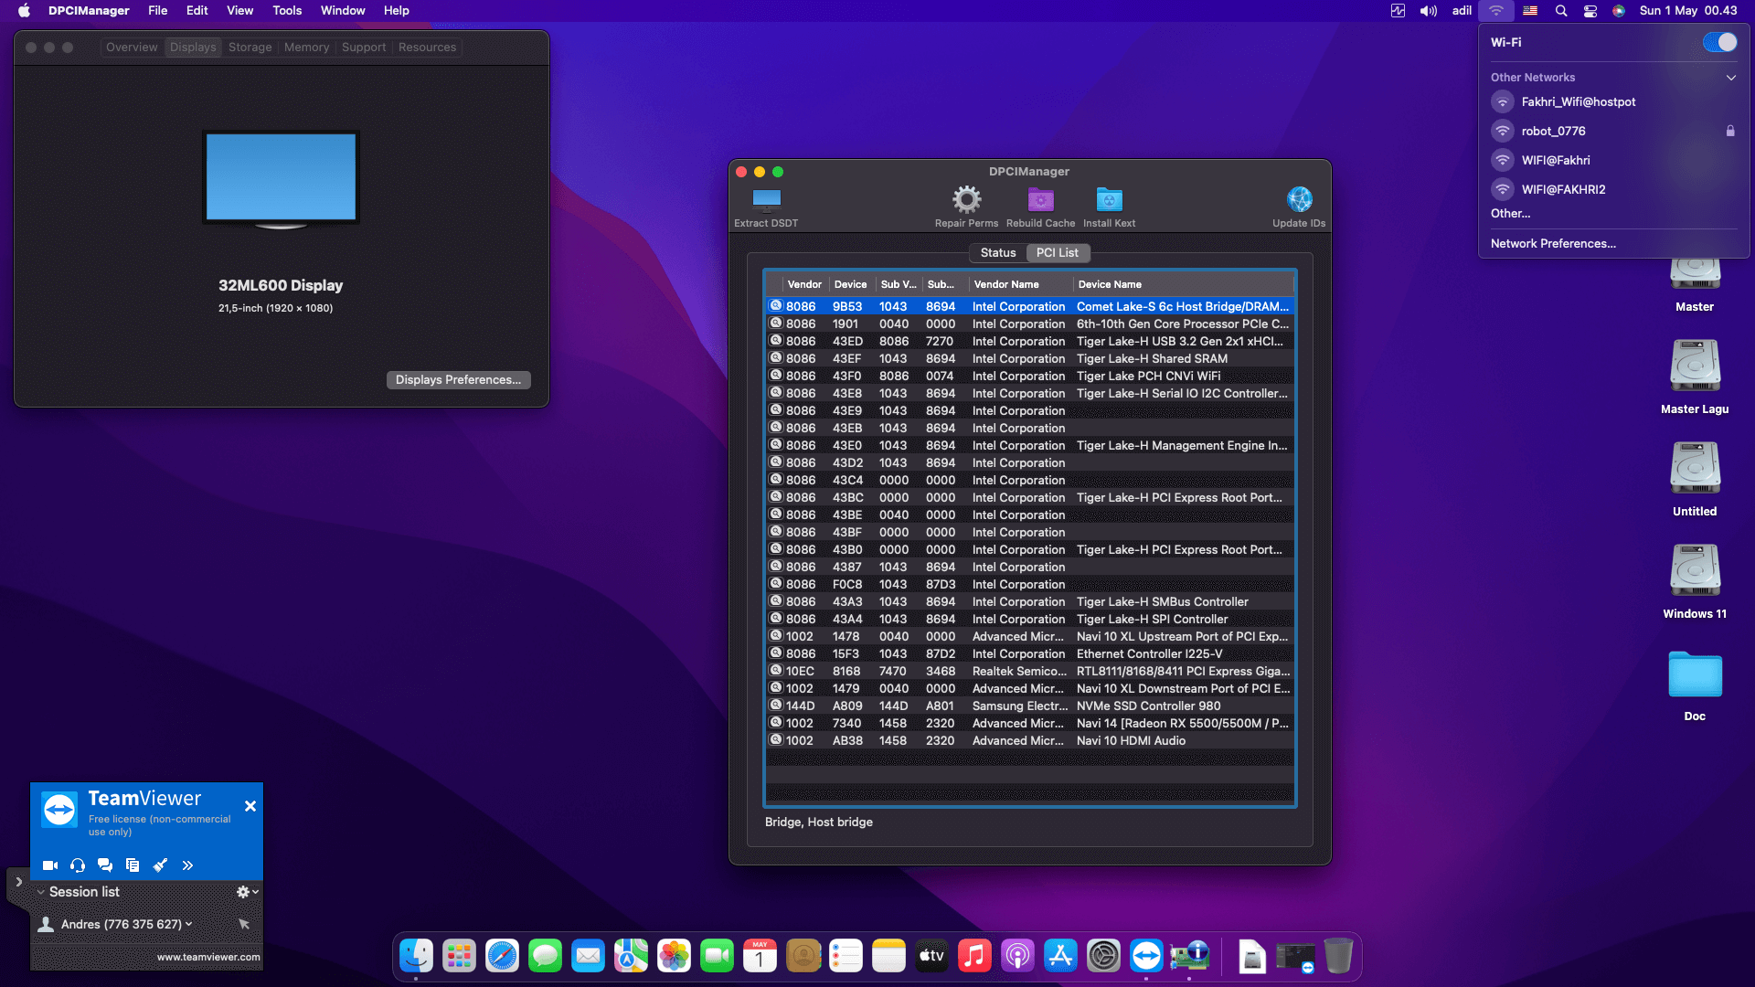Choose Other... in the Wi-Fi menu
The width and height of the screenshot is (1755, 987).
1510,214
